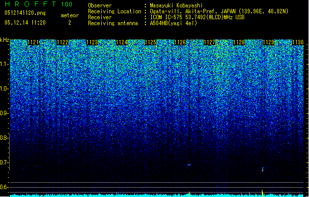The image size is (309, 197).
Task: Click the 1125 time marker label
Action: pos(151,42)
